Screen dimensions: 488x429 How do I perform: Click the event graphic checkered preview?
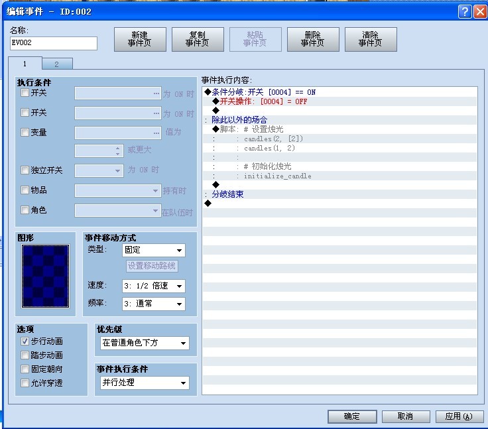46,276
